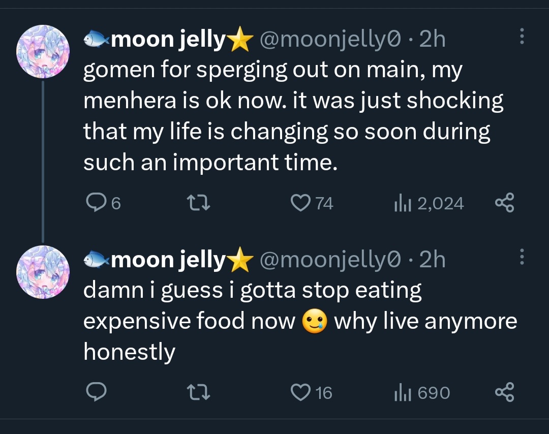The width and height of the screenshot is (549, 434).
Task: View analytics showing 690 views
Action: click(422, 393)
